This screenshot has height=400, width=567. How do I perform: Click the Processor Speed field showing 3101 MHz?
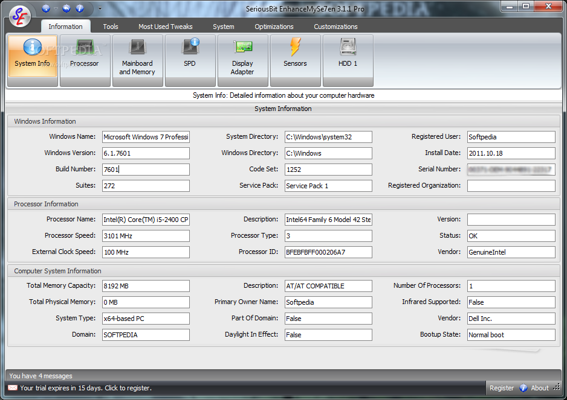pos(146,236)
